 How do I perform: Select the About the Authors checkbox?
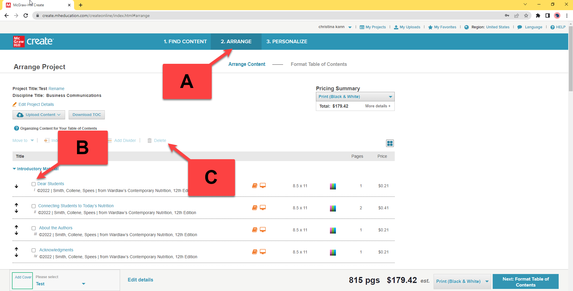33,228
